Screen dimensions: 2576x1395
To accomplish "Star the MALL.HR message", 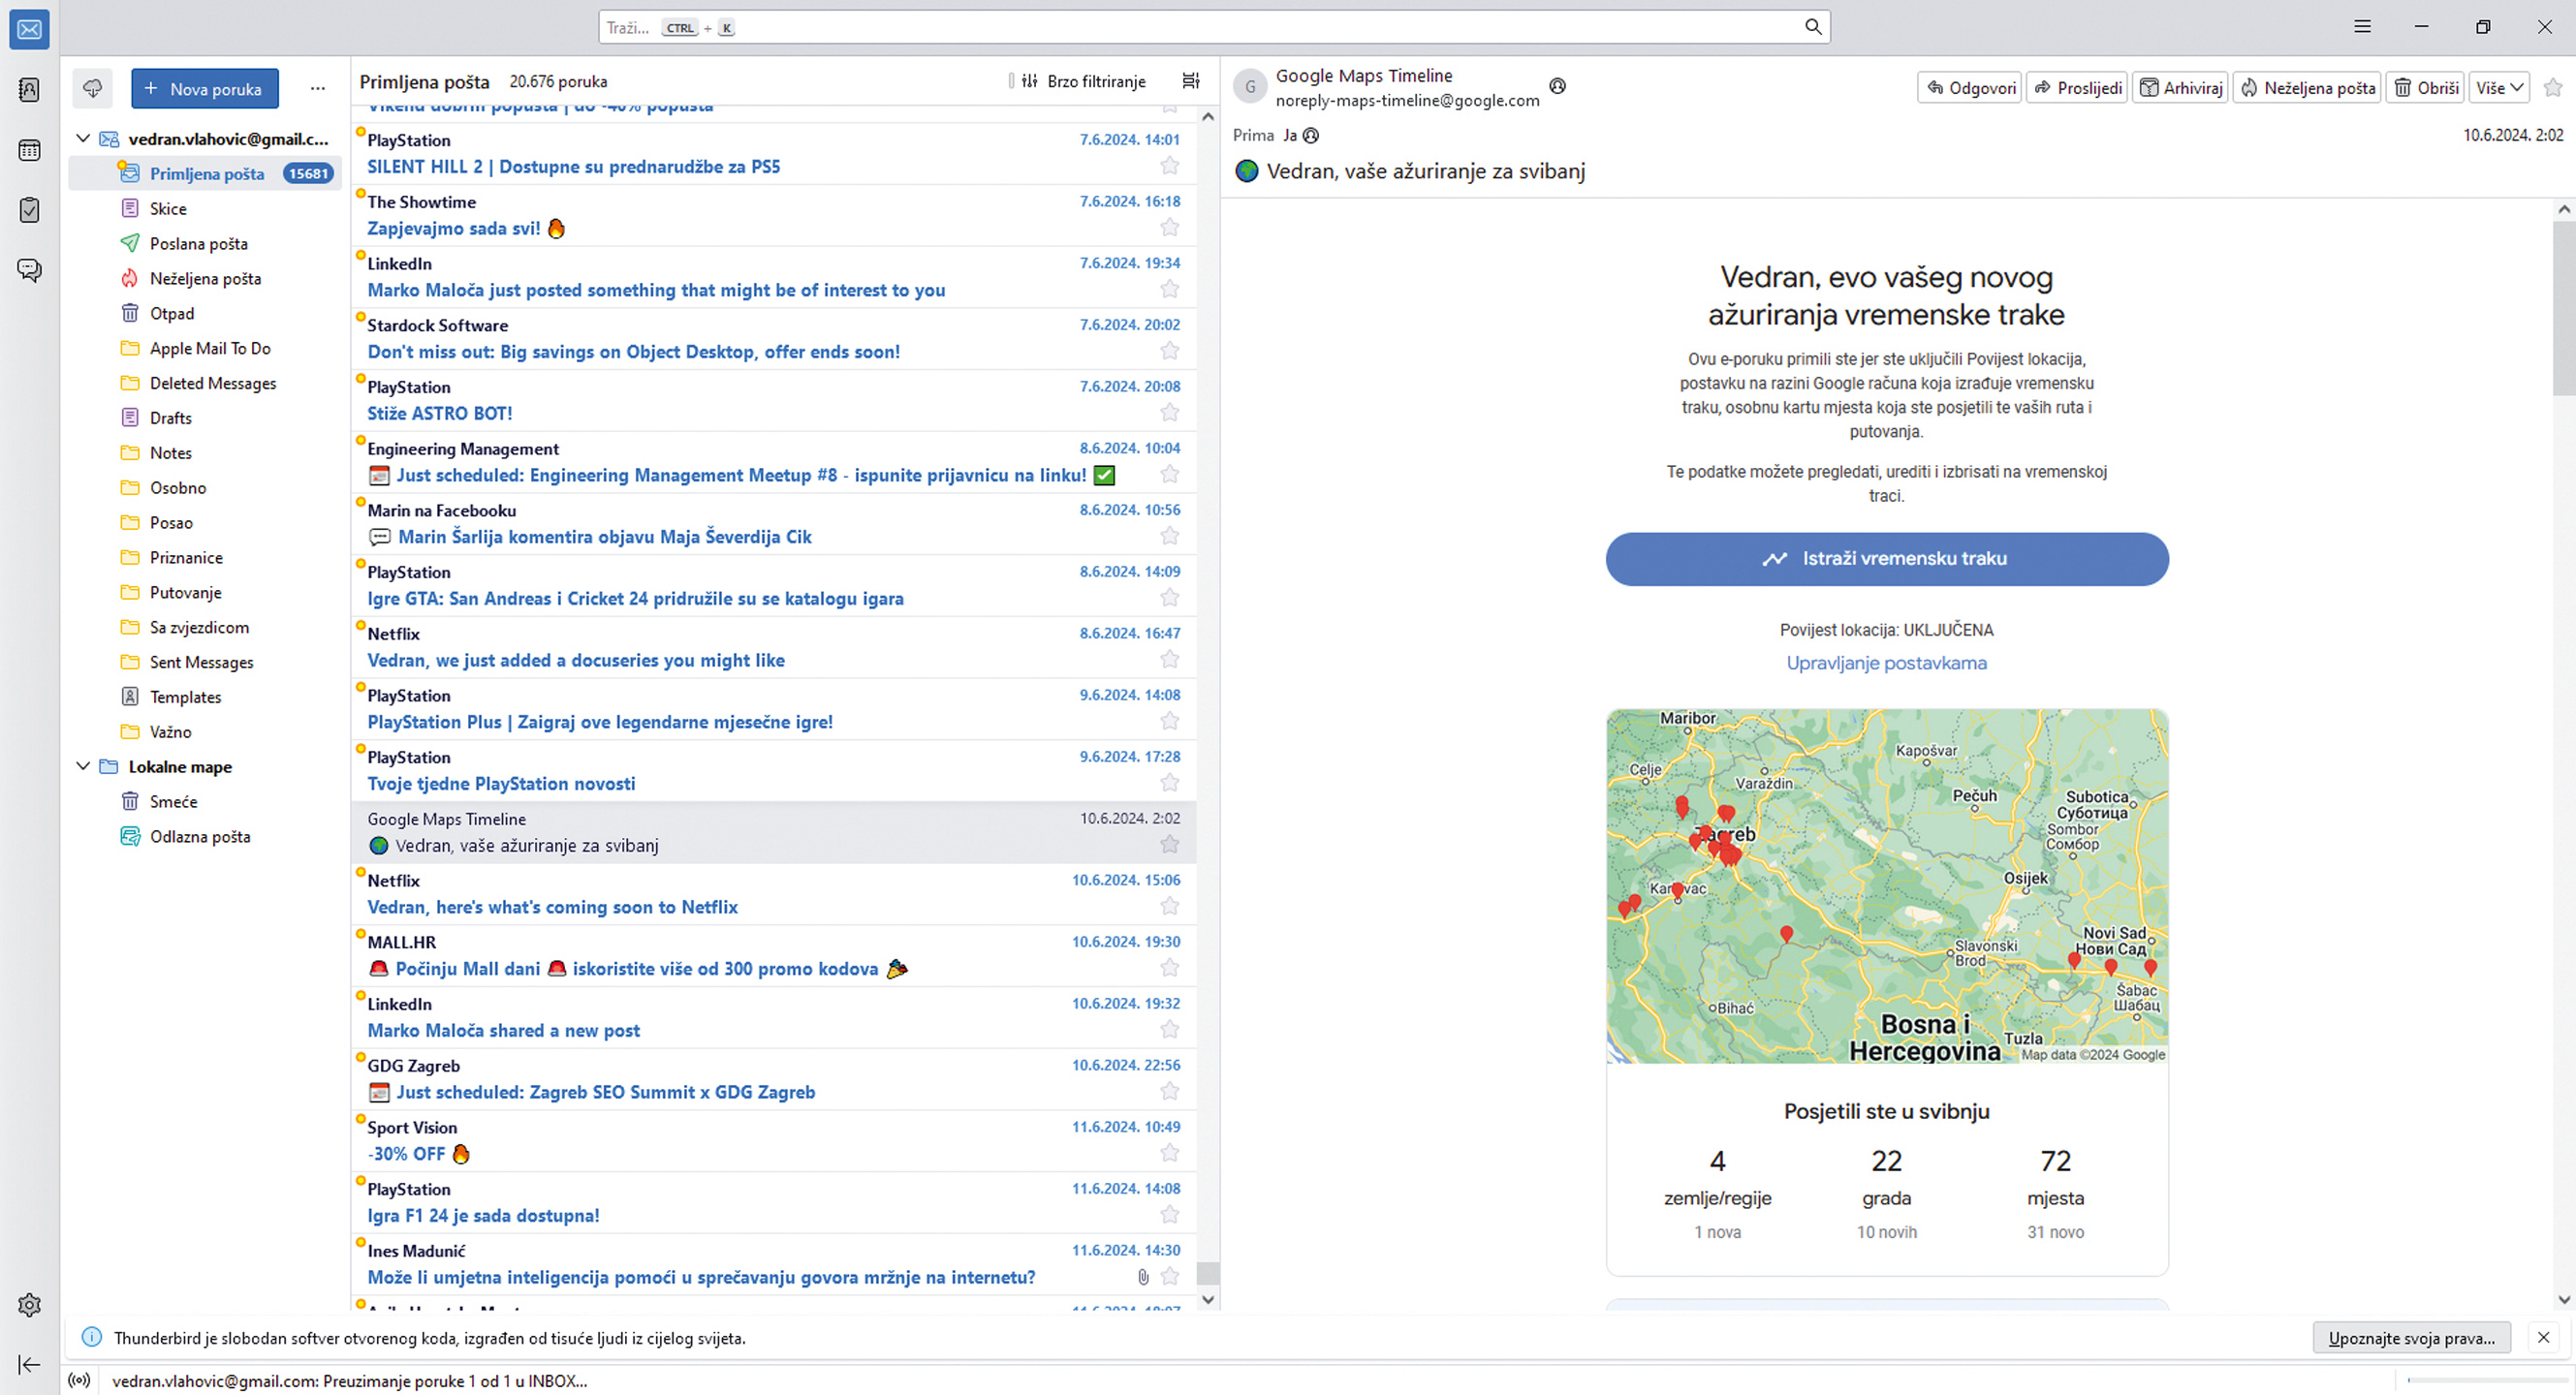I will coord(1169,969).
